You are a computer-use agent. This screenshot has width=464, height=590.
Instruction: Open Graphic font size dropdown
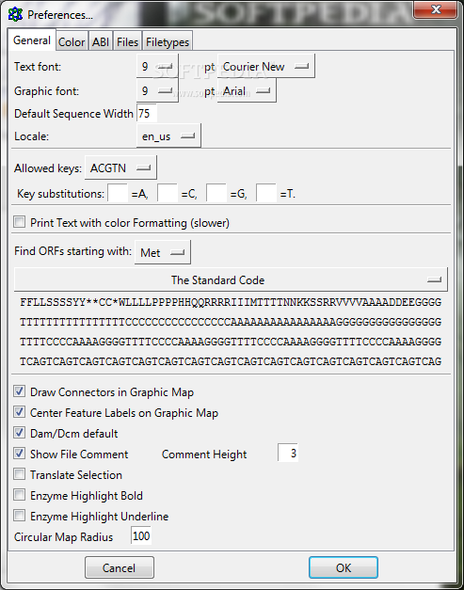click(157, 90)
